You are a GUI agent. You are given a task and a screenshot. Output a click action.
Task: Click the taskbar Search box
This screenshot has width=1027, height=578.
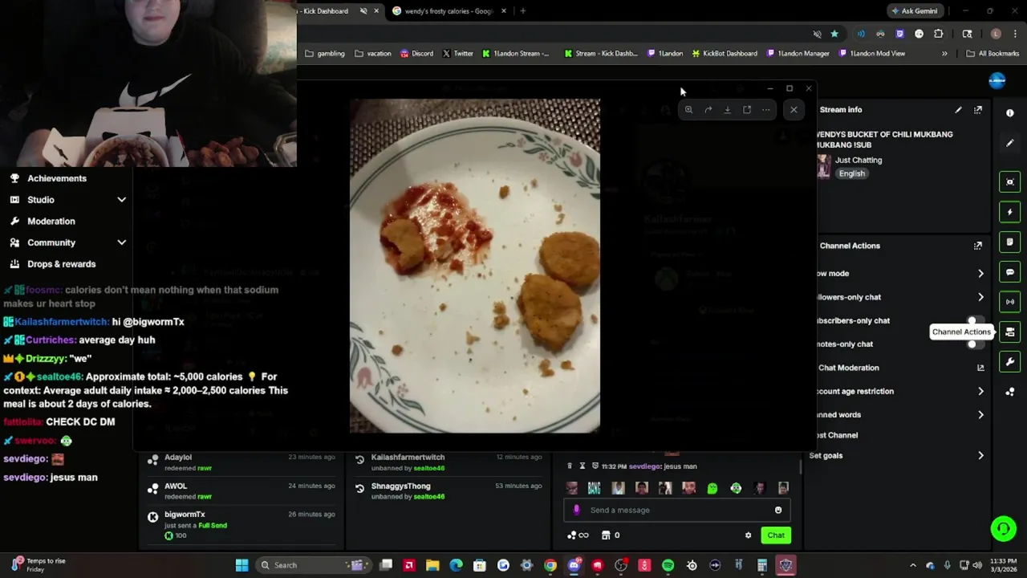coord(314,565)
